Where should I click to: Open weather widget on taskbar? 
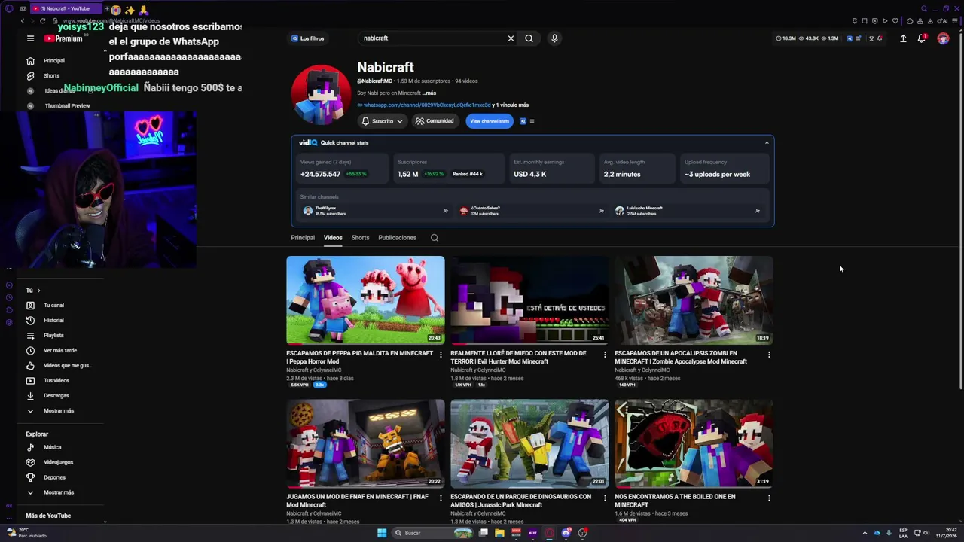click(27, 533)
